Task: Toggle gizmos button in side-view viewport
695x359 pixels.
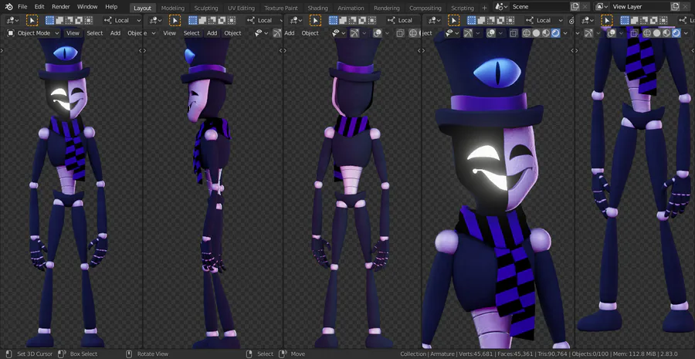Action: (277, 32)
